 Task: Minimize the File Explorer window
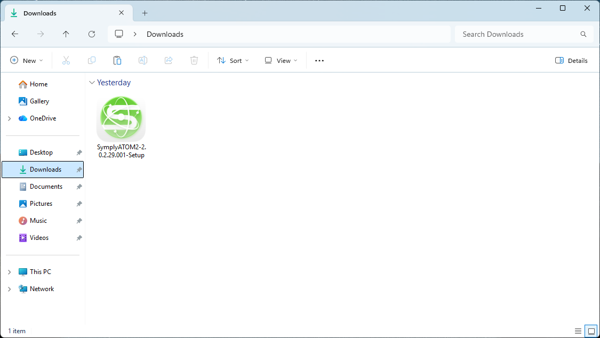tap(539, 8)
